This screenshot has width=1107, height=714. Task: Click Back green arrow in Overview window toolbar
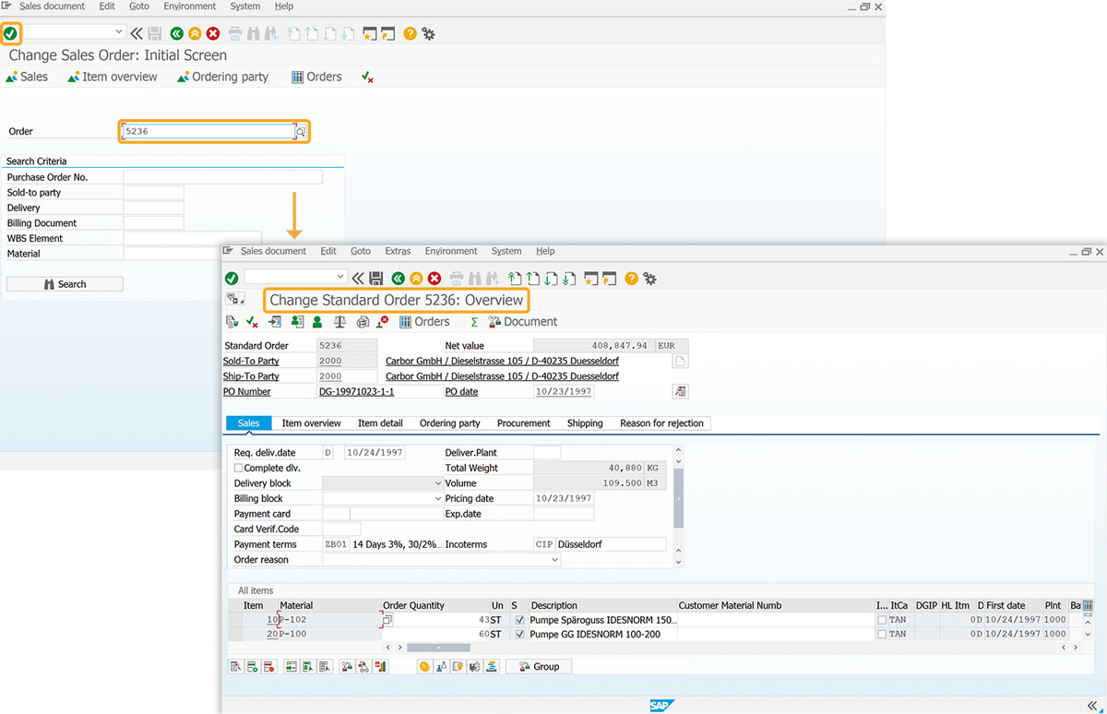[x=398, y=278]
